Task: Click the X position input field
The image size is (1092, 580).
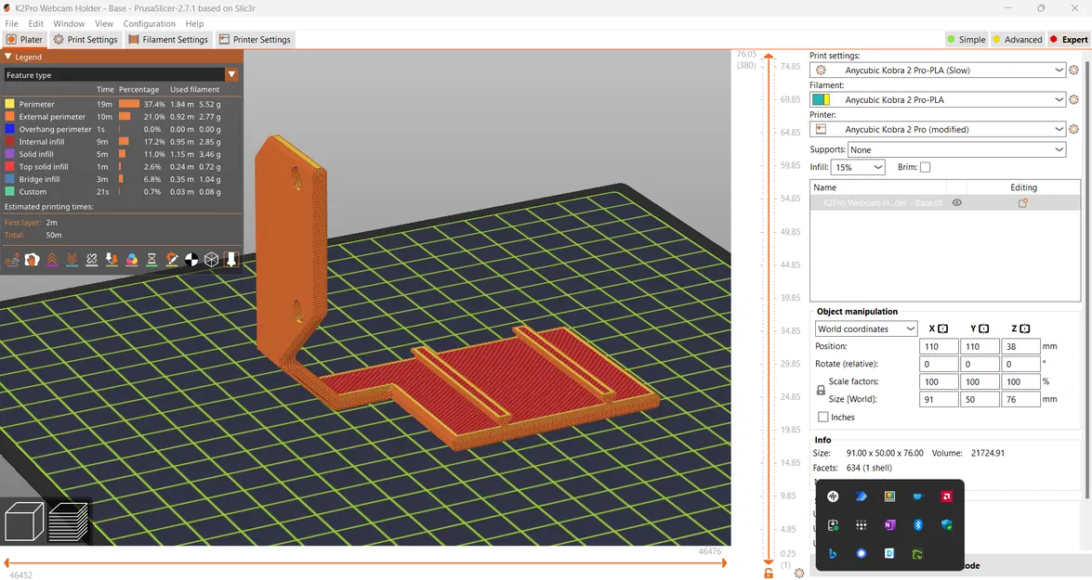Action: point(938,345)
